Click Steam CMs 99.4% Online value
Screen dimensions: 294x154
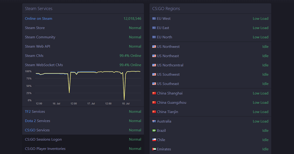(130, 56)
